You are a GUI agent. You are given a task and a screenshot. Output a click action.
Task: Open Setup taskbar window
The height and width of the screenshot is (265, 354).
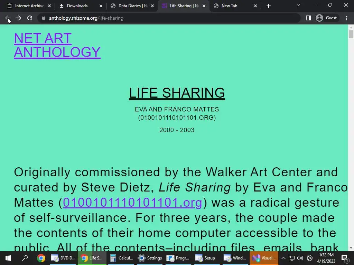pyautogui.click(x=206, y=258)
